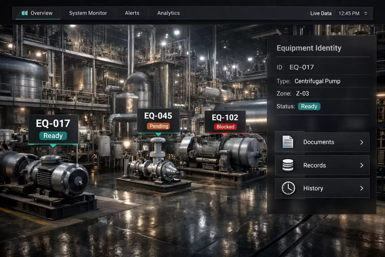
Task: Open the Alerts tab
Action: pyautogui.click(x=132, y=13)
